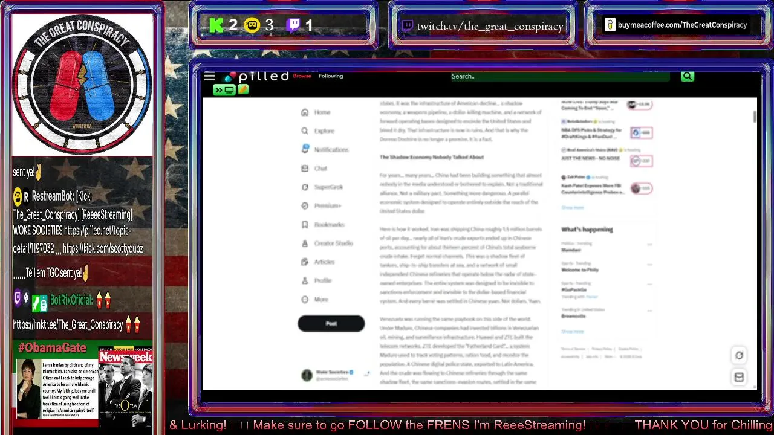Click the green search magnifier button
The width and height of the screenshot is (774, 435).
[687, 76]
